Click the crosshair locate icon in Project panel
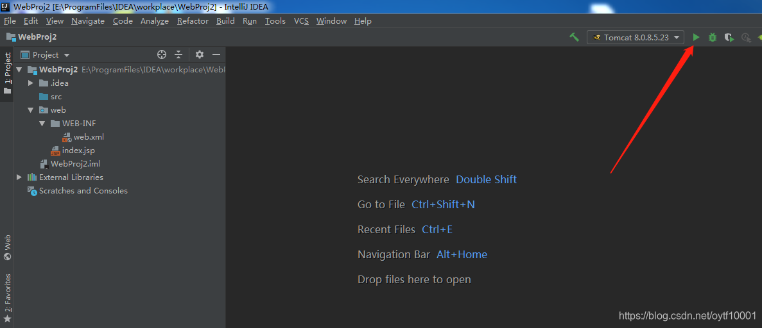This screenshot has width=762, height=328. tap(162, 54)
